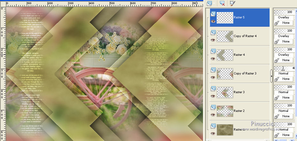Click the Raster 2 layer type icon

[x=213, y=107]
